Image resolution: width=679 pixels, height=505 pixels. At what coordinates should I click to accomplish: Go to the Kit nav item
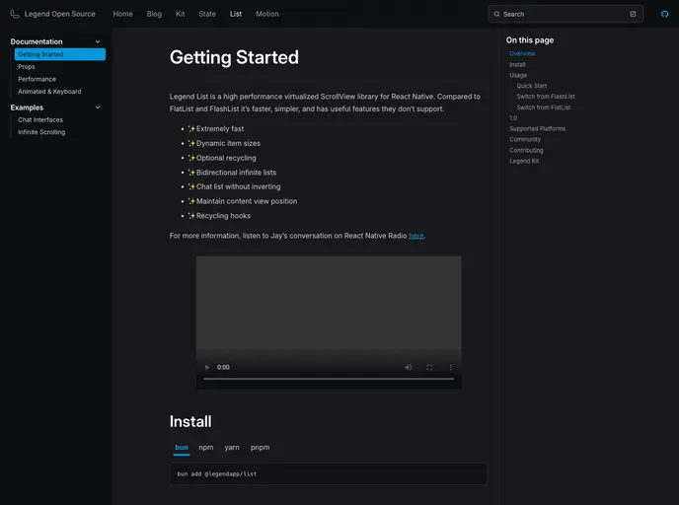point(181,14)
